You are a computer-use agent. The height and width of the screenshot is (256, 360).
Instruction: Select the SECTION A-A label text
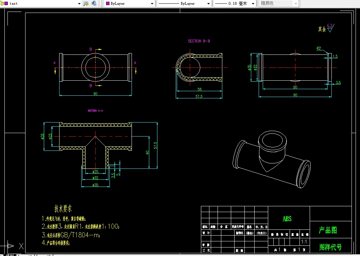point(95,111)
